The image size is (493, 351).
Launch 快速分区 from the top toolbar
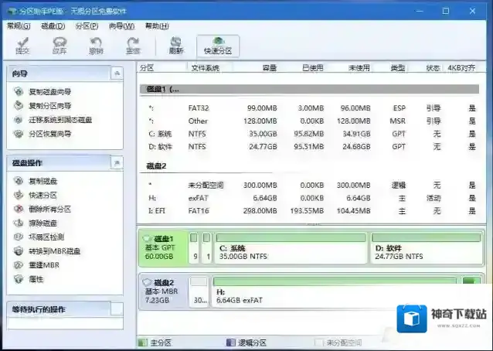click(218, 45)
